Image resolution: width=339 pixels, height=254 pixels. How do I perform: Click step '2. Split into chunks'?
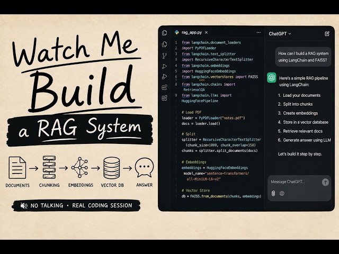tap(295, 104)
